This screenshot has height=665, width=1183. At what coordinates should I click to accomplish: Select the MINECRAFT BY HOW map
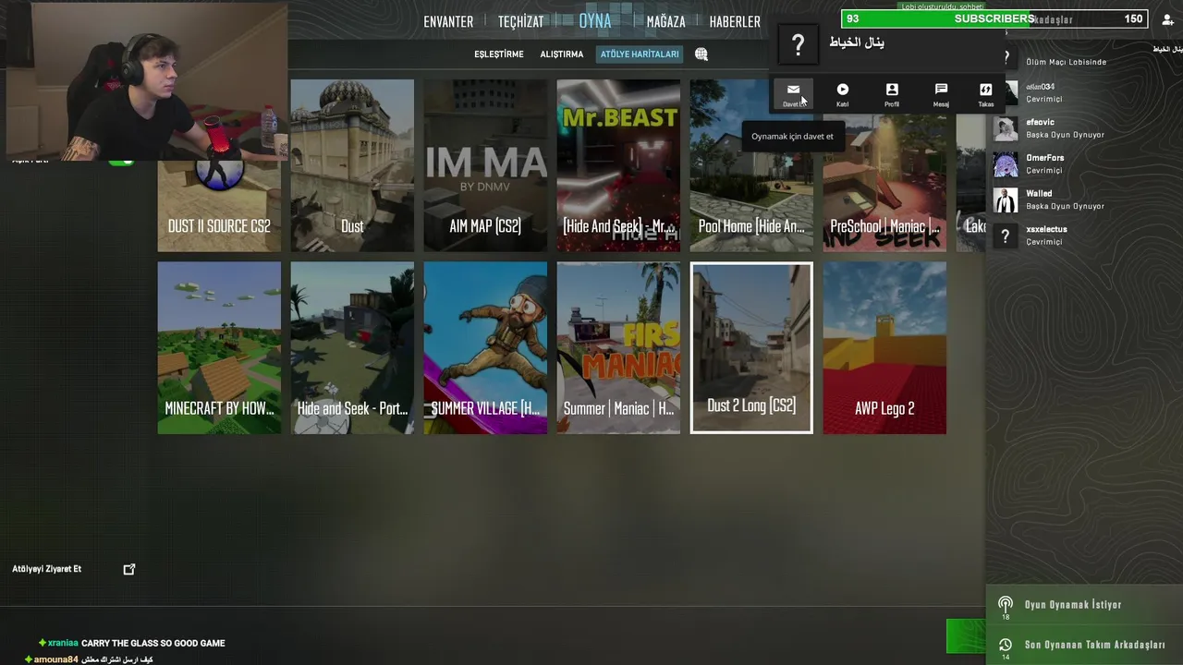[219, 348]
